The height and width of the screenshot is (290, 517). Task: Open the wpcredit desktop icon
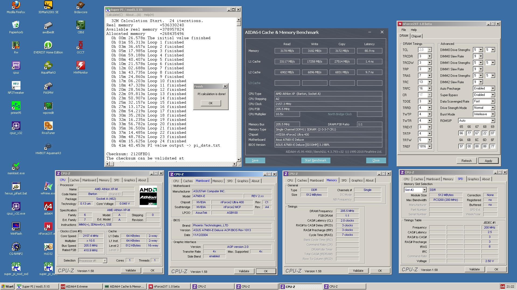click(48, 108)
